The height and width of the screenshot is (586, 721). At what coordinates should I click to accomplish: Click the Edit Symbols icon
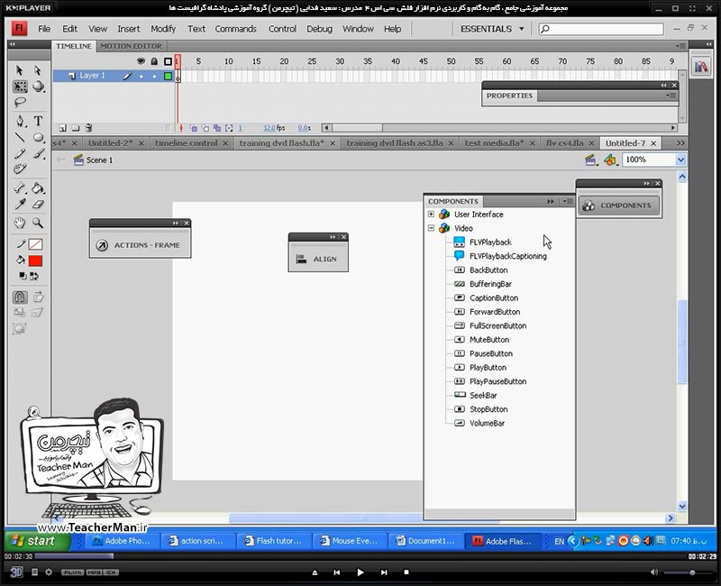(x=610, y=160)
